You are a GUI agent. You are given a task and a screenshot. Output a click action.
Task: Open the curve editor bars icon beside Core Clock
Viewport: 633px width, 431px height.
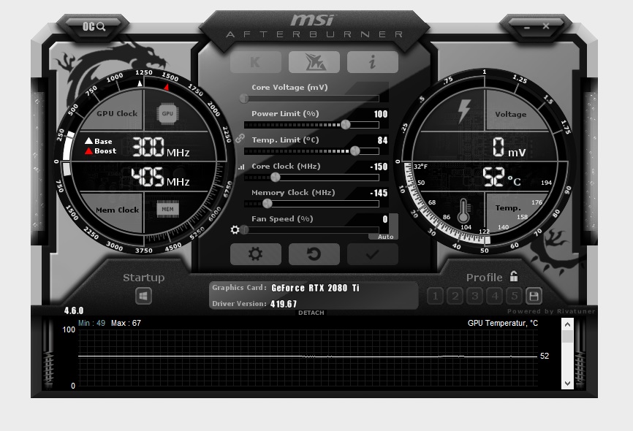pos(241,167)
